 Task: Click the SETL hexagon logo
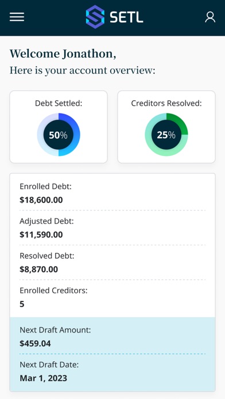(x=95, y=17)
